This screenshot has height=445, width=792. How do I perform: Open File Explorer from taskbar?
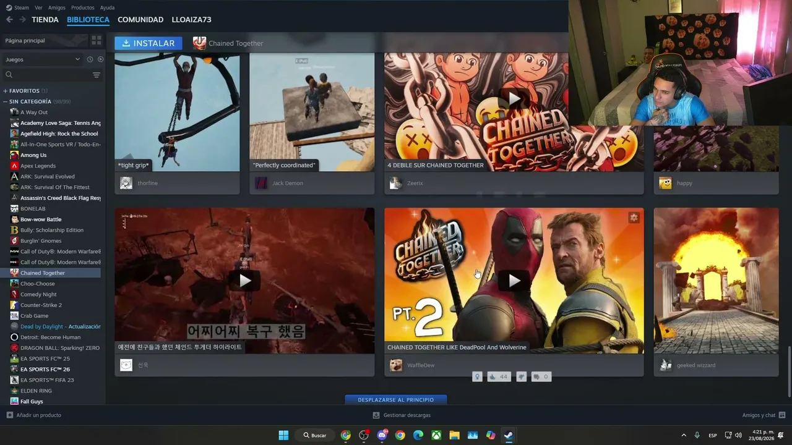point(454,435)
